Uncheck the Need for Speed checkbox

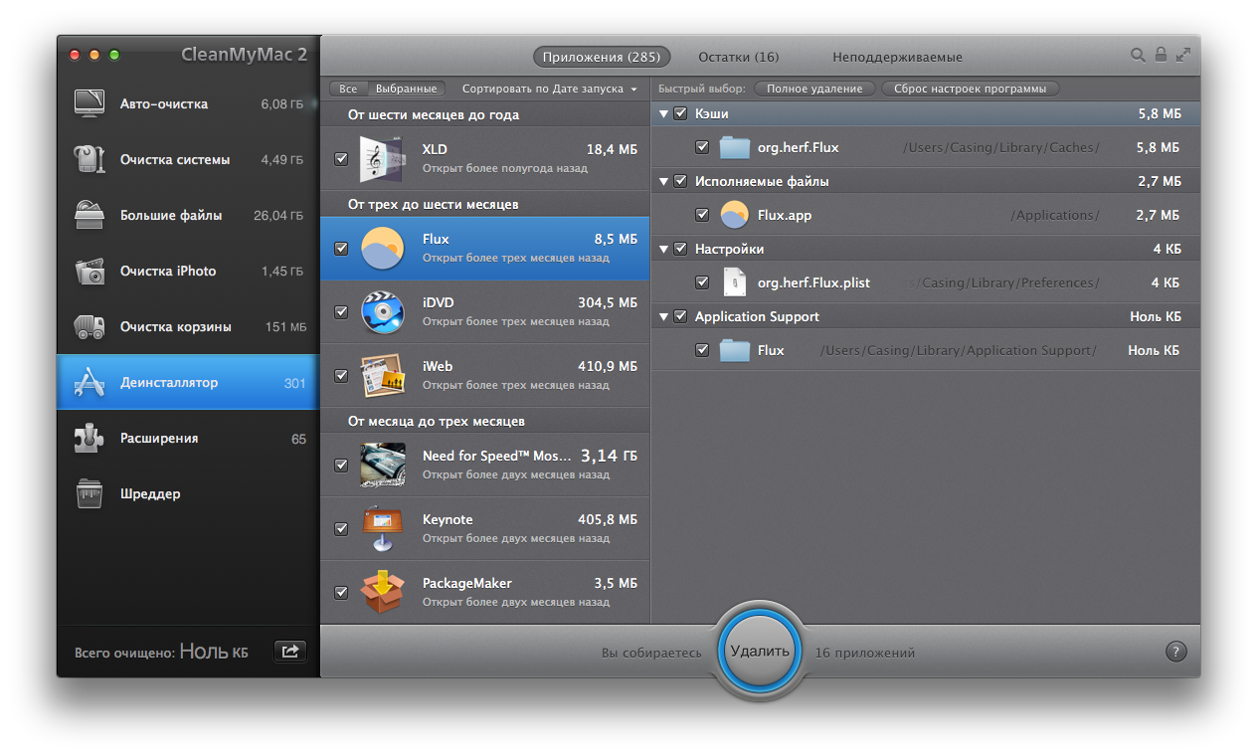click(341, 466)
